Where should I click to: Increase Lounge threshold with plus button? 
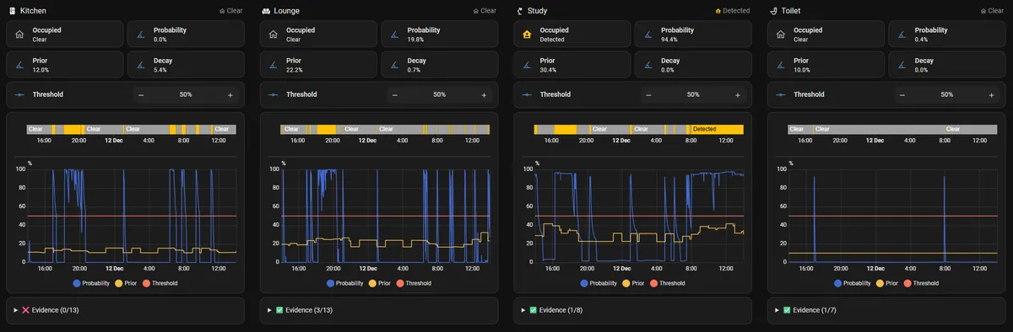(x=484, y=94)
